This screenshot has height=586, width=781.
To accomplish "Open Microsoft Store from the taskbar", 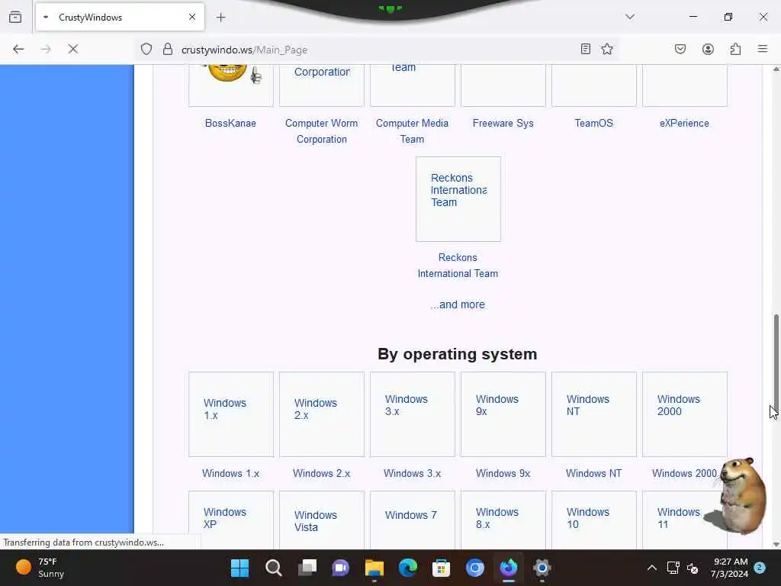I will click(442, 568).
